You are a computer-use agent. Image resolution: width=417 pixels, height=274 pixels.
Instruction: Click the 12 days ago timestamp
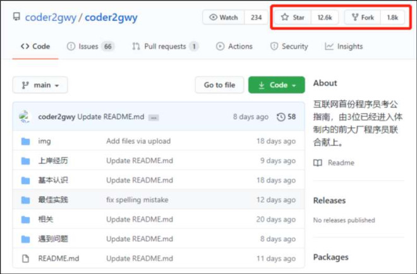click(x=276, y=200)
